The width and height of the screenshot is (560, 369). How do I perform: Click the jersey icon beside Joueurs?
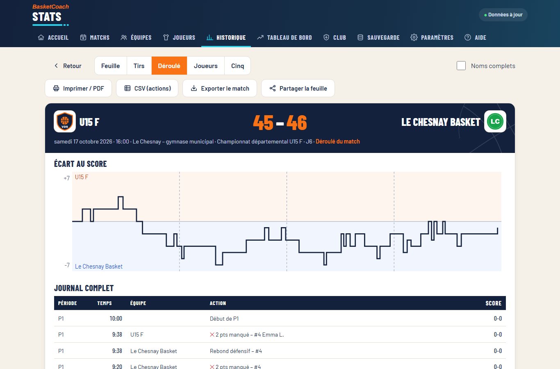click(x=166, y=37)
